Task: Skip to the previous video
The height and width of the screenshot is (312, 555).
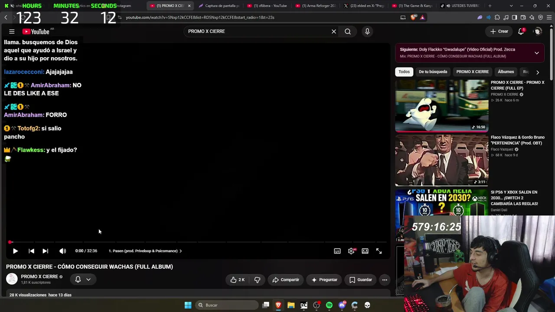Action: 31,251
